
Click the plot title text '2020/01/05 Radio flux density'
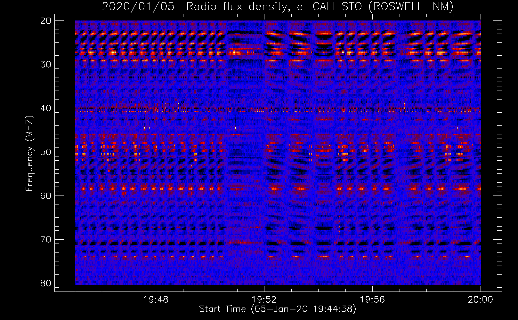195,7
